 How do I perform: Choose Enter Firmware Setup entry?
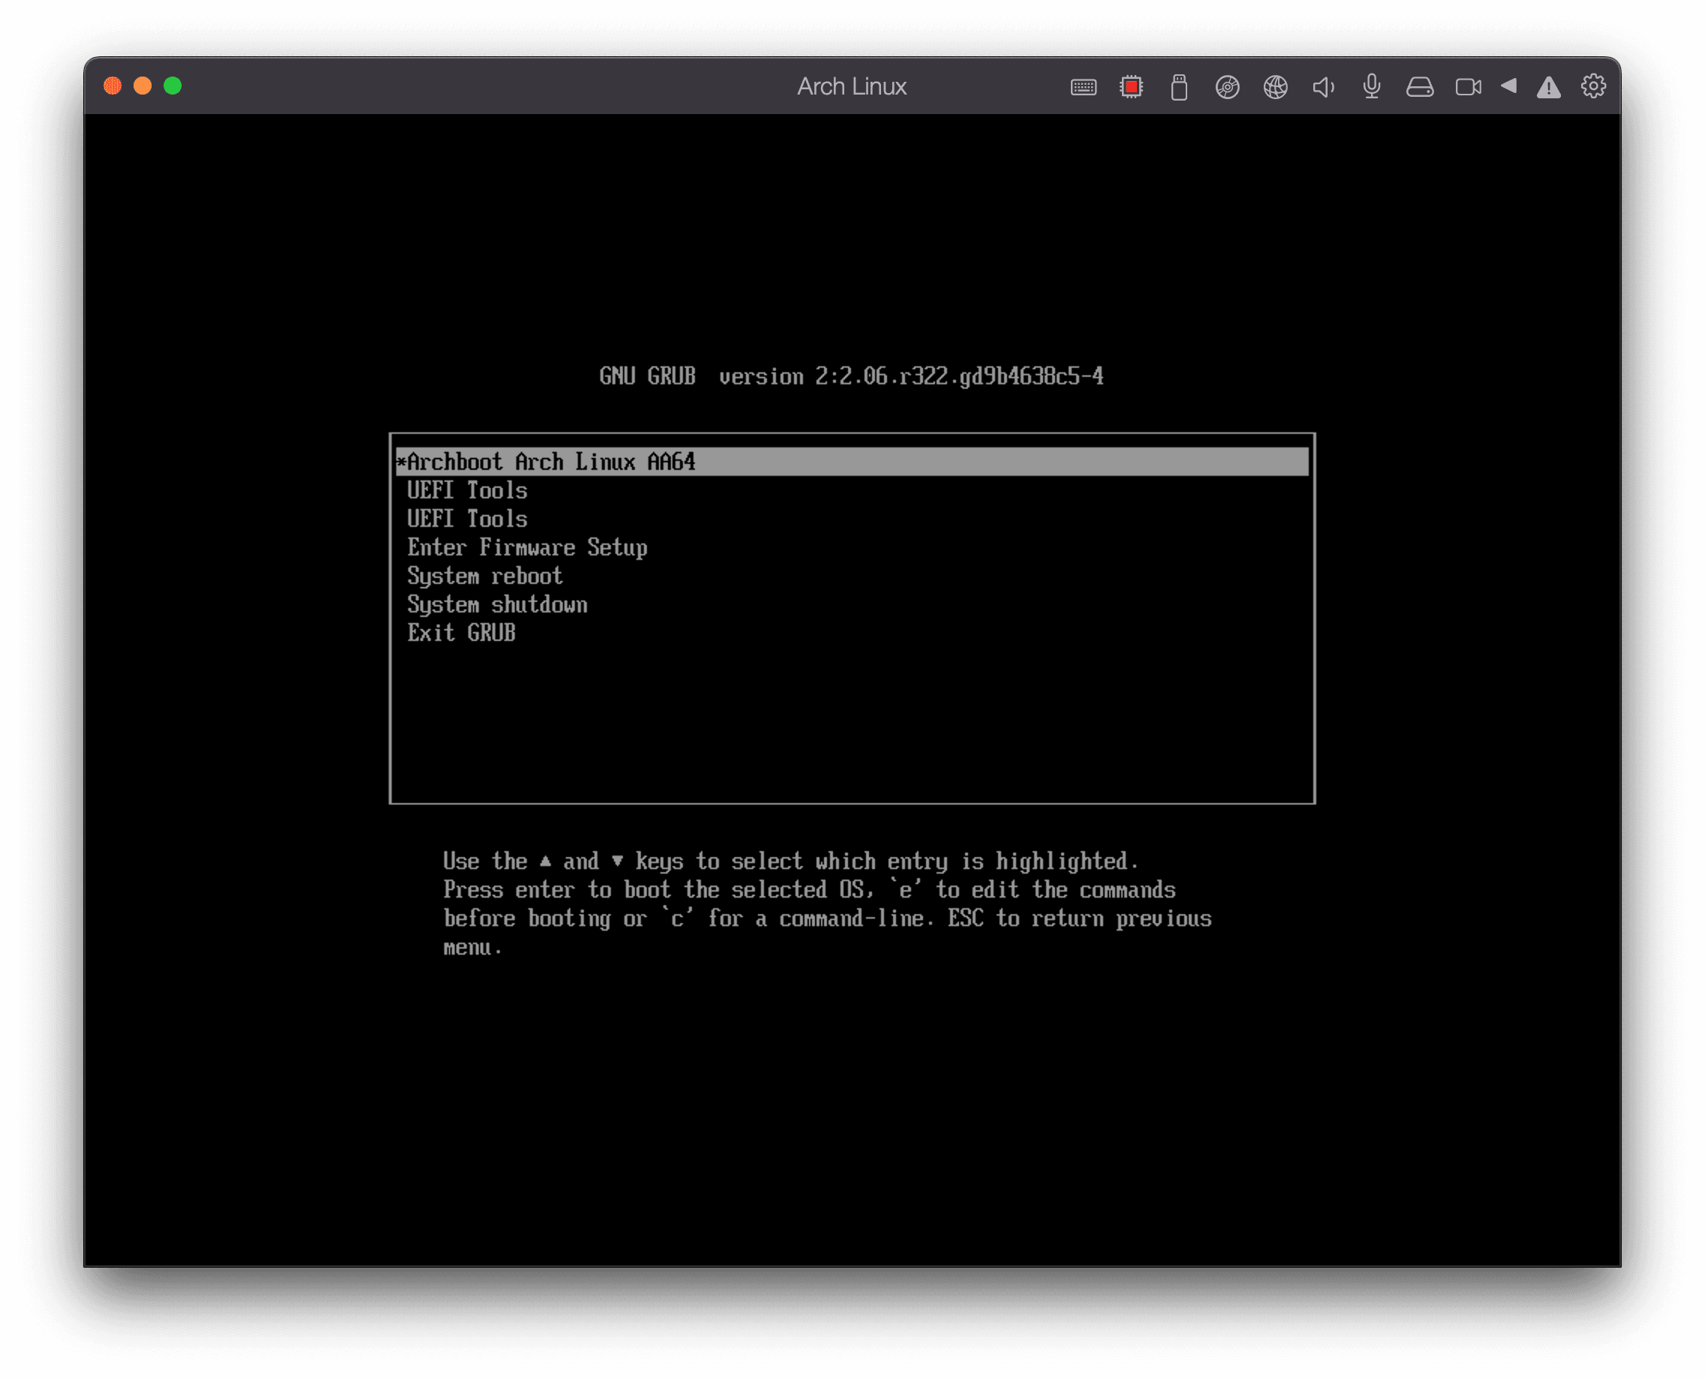click(x=852, y=547)
